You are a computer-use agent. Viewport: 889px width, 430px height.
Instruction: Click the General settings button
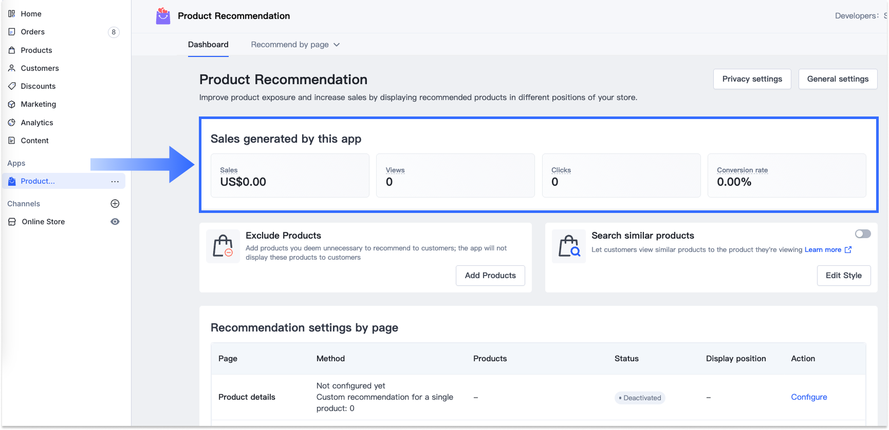pos(838,79)
